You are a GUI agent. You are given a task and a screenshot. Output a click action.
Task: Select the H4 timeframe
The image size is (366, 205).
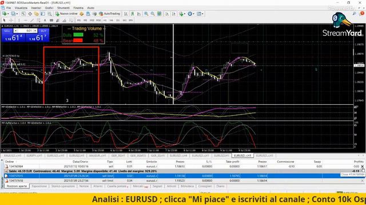click(x=111, y=20)
